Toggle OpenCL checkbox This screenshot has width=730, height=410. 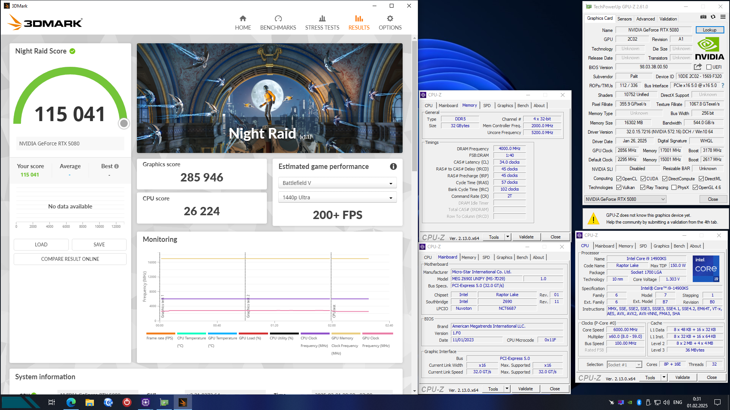619,179
